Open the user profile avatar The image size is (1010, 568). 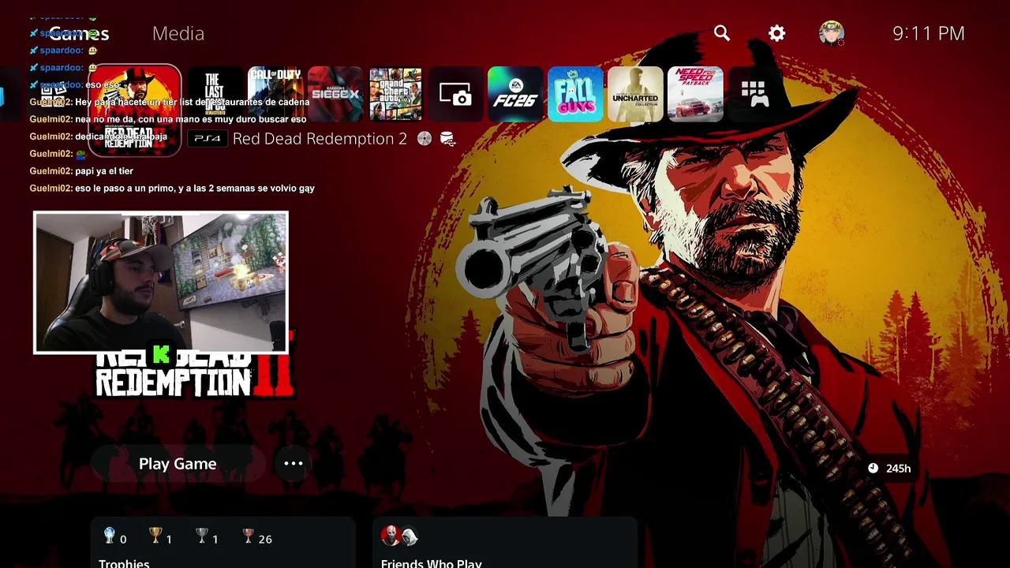832,33
